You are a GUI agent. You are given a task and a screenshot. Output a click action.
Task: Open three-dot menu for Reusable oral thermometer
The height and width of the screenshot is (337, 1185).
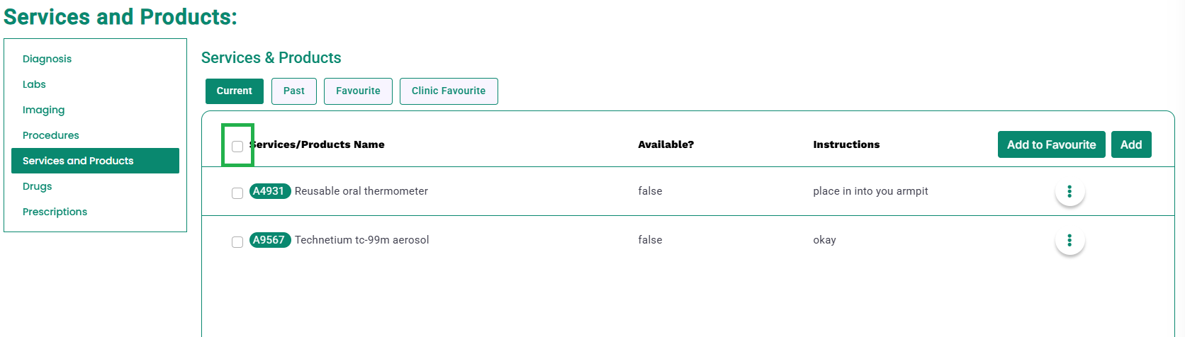click(1069, 191)
